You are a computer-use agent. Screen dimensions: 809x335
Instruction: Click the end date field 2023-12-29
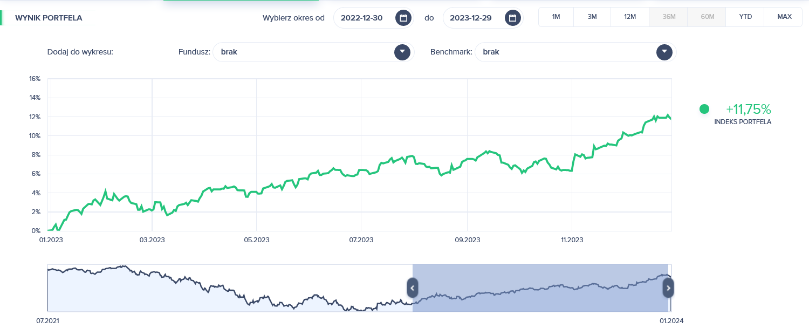pos(471,18)
